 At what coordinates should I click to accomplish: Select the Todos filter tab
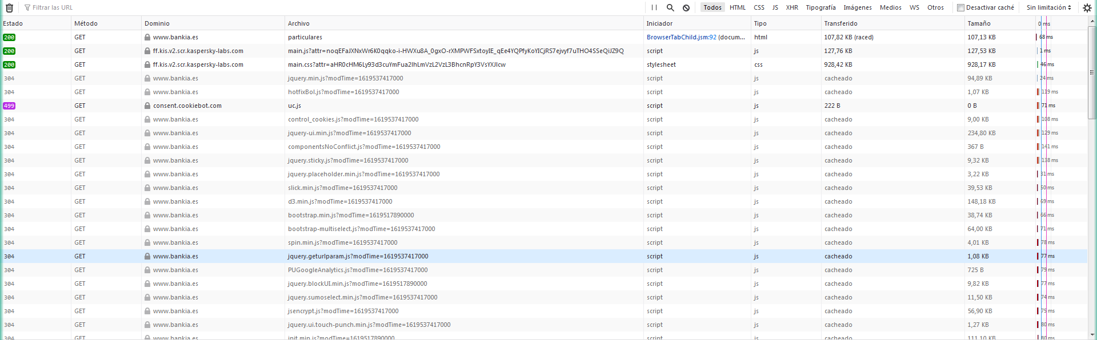click(712, 8)
